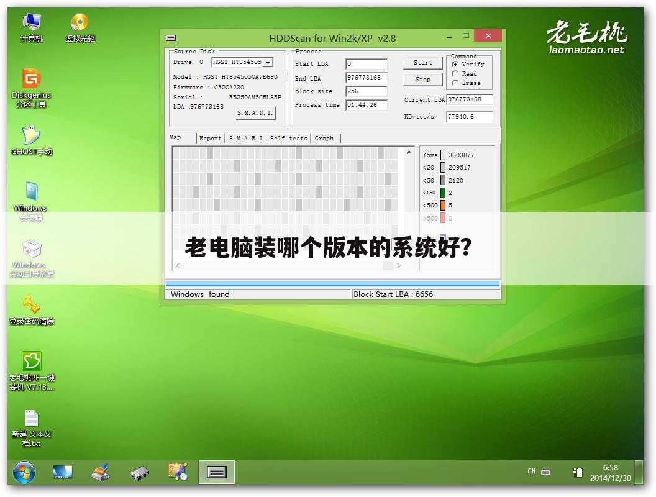Open the Report tab in HDDScan

pos(211,138)
